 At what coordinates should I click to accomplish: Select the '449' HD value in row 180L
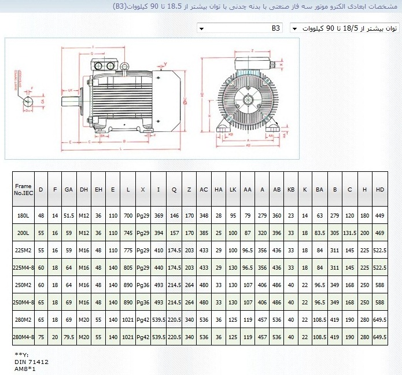pos(380,215)
